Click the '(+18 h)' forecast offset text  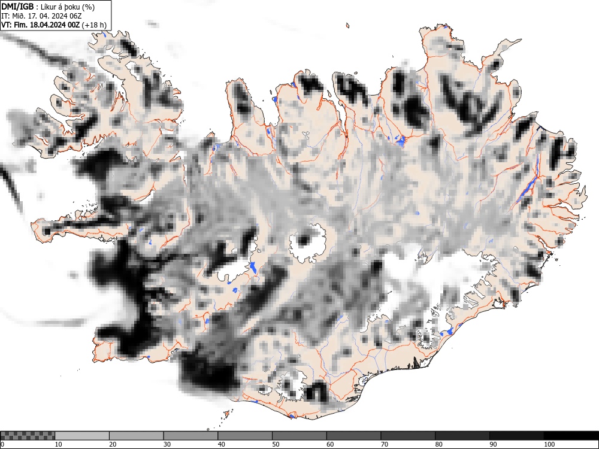click(95, 25)
